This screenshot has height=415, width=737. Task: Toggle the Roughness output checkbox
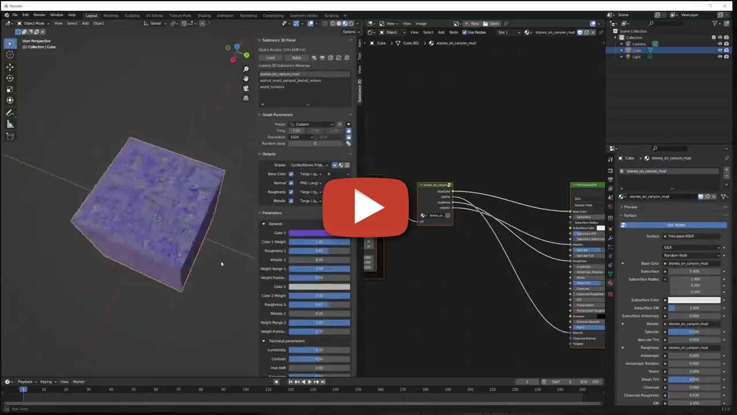pyautogui.click(x=291, y=192)
